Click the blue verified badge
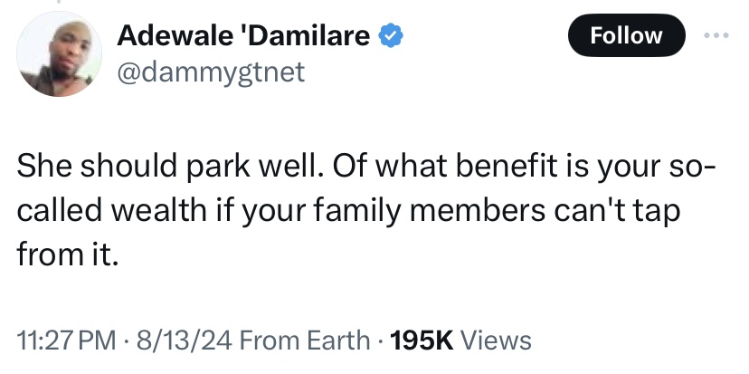This screenshot has height=374, width=749. pos(389,36)
